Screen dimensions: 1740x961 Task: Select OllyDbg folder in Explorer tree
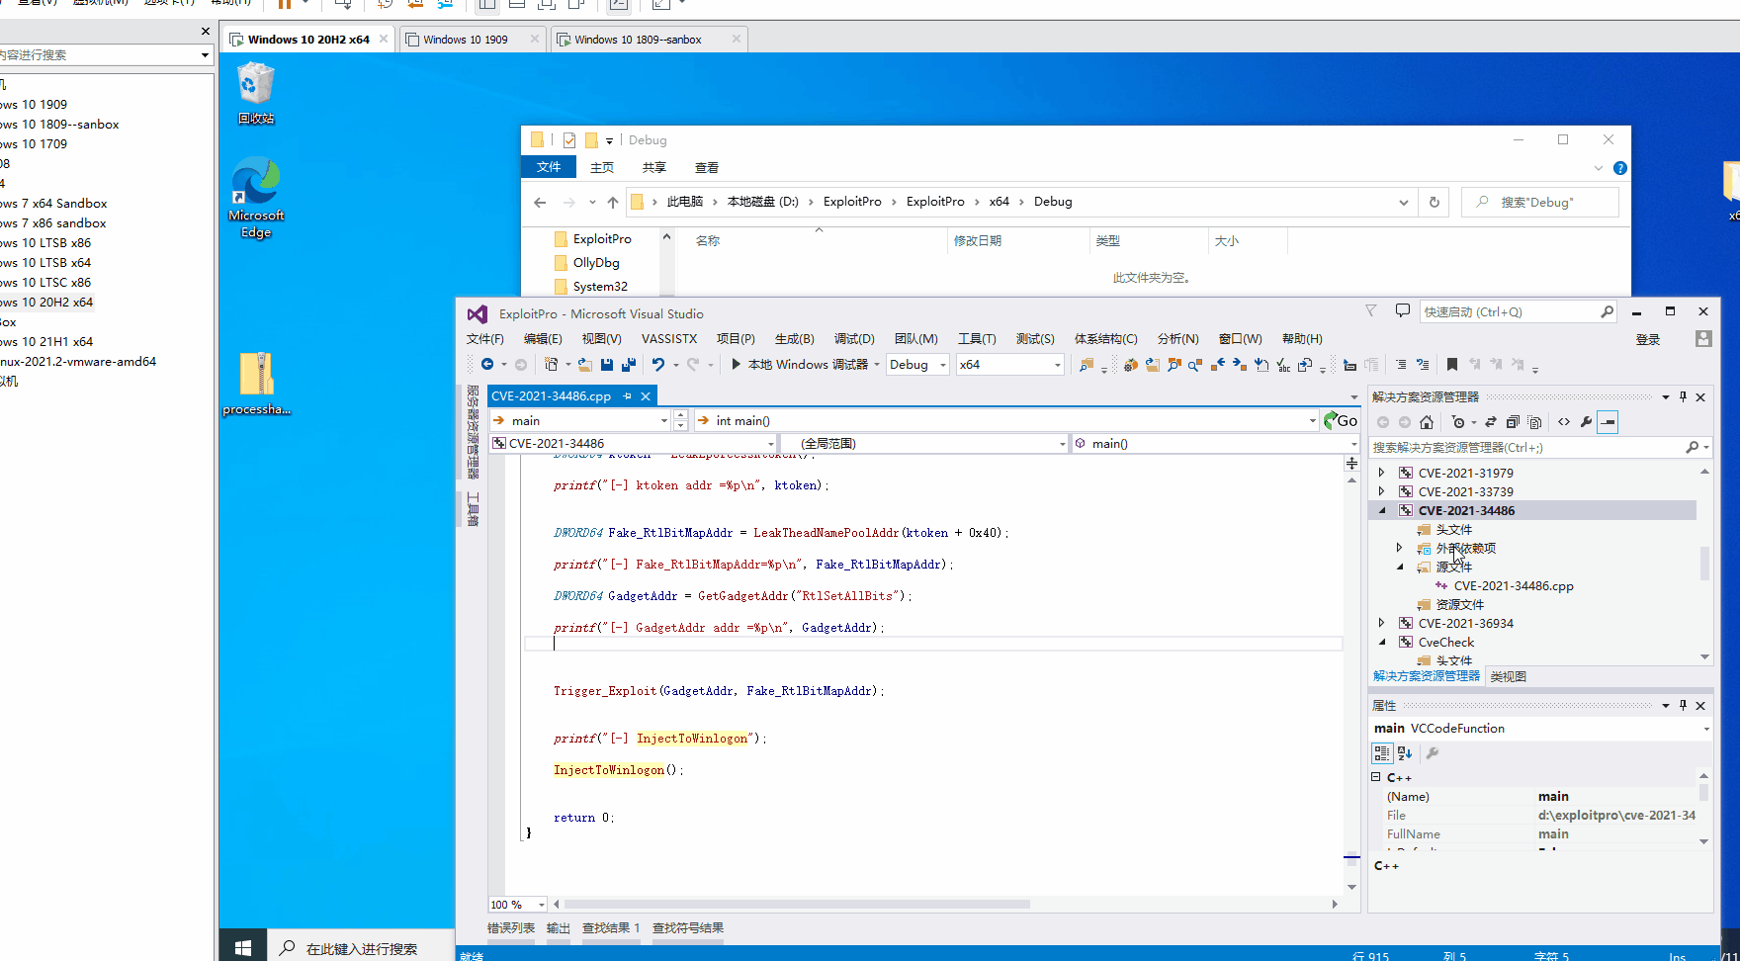(596, 263)
